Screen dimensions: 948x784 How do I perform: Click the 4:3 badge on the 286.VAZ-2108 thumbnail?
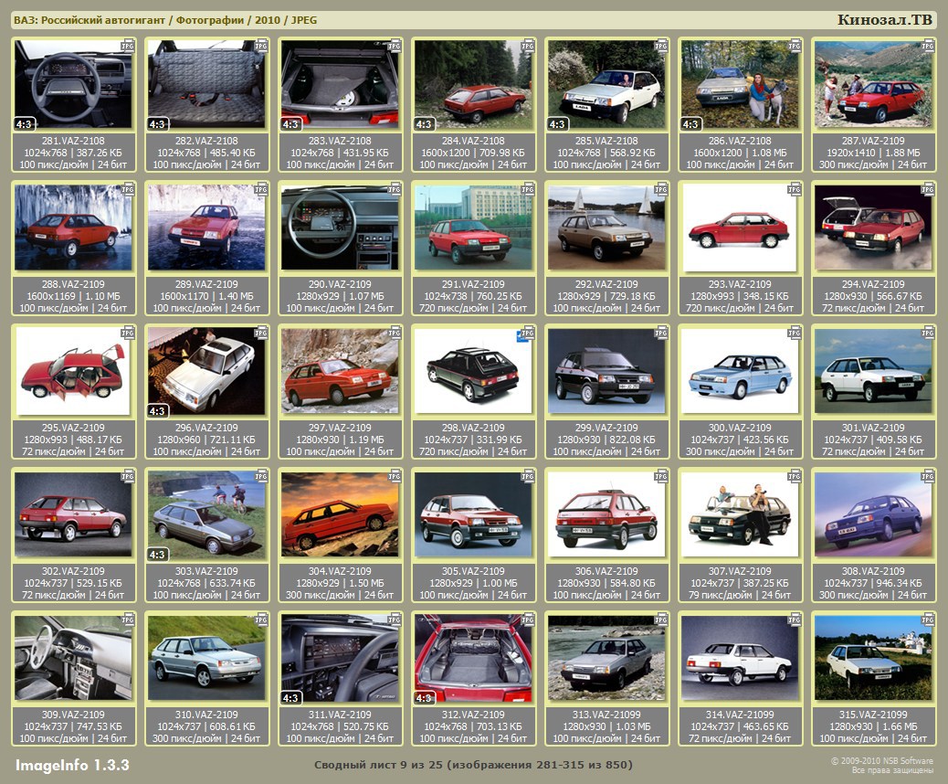coord(690,124)
